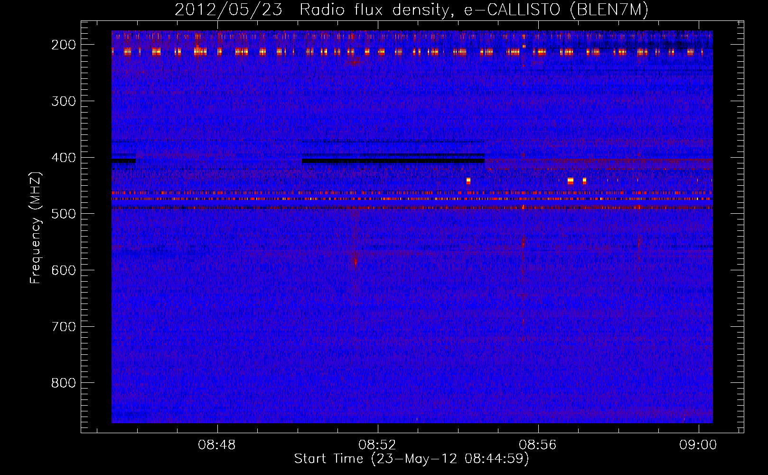Viewport: 768px width, 475px height.
Task: Click the 700 frequency tick label
Action: [x=64, y=327]
